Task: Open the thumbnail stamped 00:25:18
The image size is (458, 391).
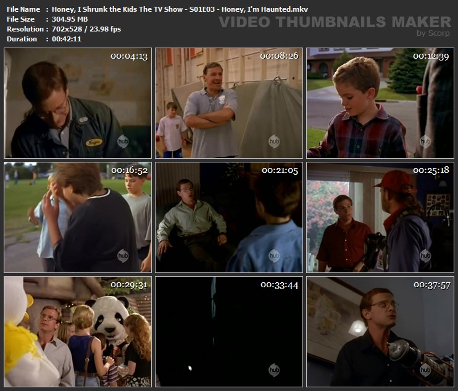Action: click(x=380, y=217)
